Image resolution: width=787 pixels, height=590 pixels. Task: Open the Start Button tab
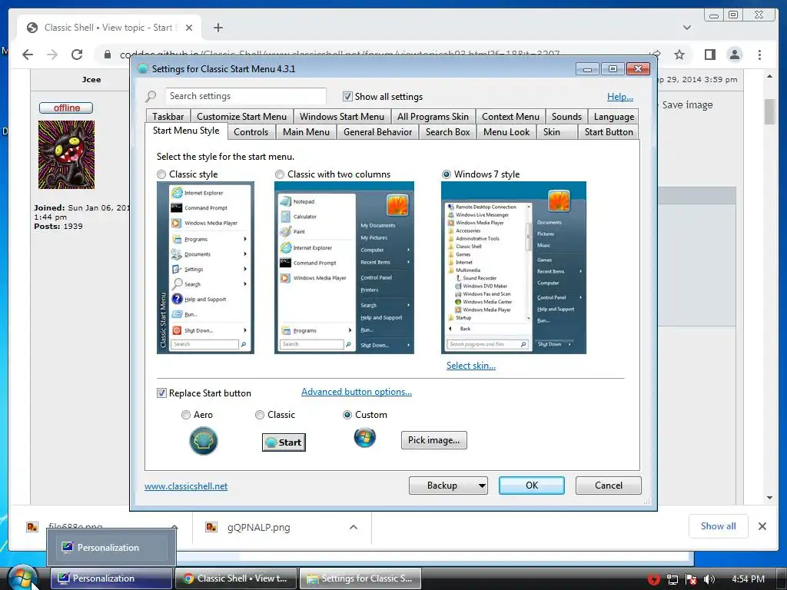(x=609, y=132)
